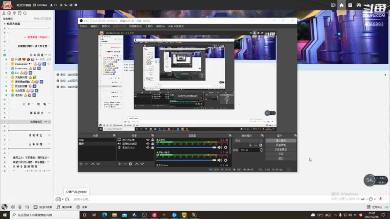The image size is (390, 219).
Task: Click the record circle icon in bottom toolbar
Action: (78, 207)
